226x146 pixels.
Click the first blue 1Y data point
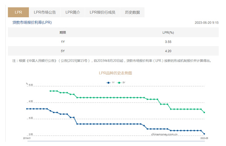click(x=27, y=109)
